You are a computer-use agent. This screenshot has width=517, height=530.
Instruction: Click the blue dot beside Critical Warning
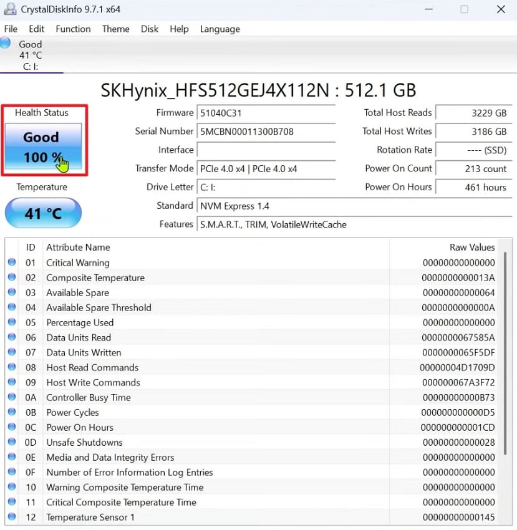(x=12, y=263)
